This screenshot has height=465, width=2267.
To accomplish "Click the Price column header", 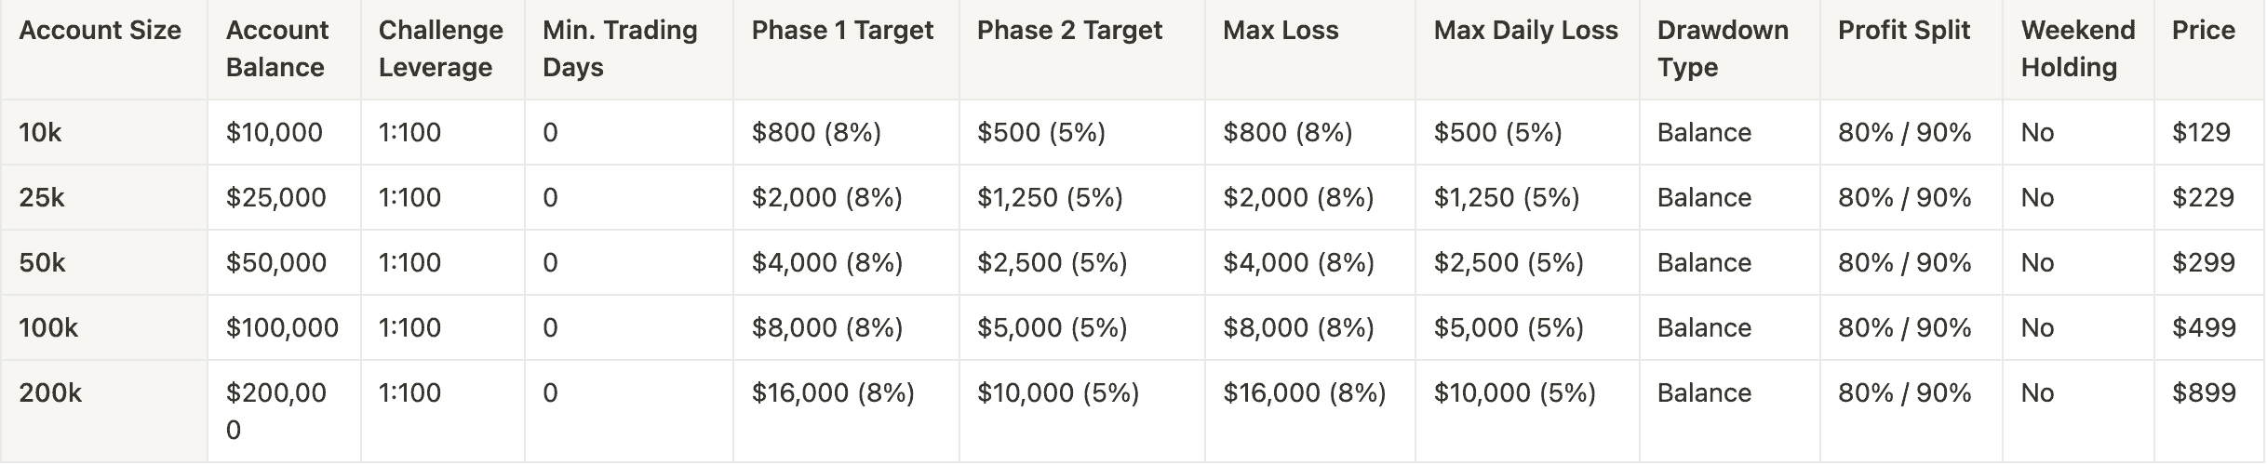I will tap(2203, 31).
